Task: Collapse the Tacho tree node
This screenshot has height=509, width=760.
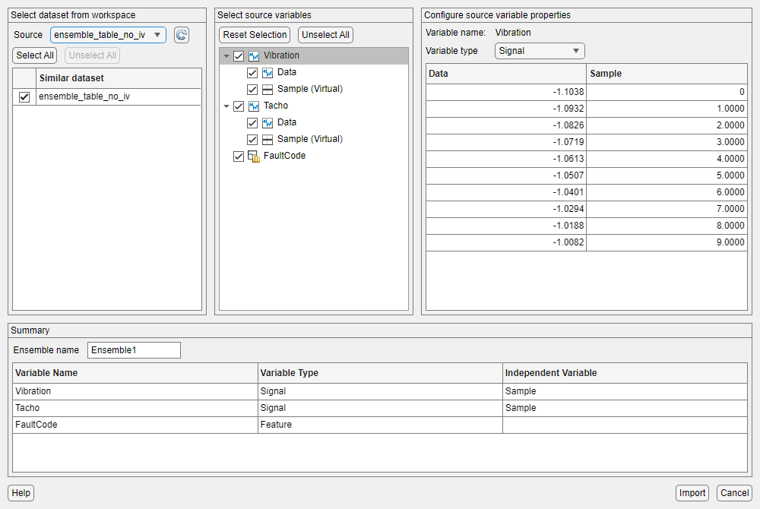Action: pos(226,106)
